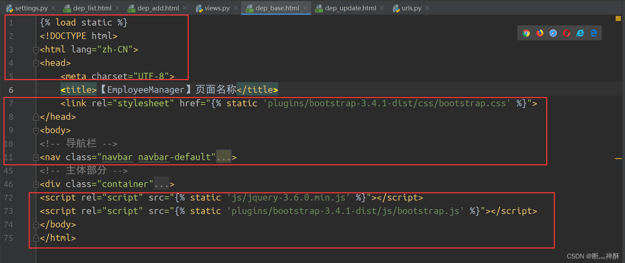The image size is (625, 263).
Task: Click the meta charset UTF-8 line
Action: 117,76
